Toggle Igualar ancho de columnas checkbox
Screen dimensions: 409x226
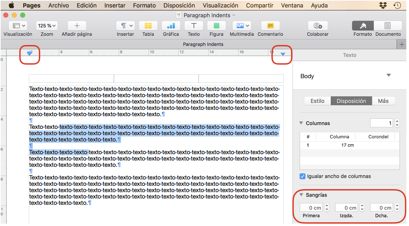[x=303, y=176]
